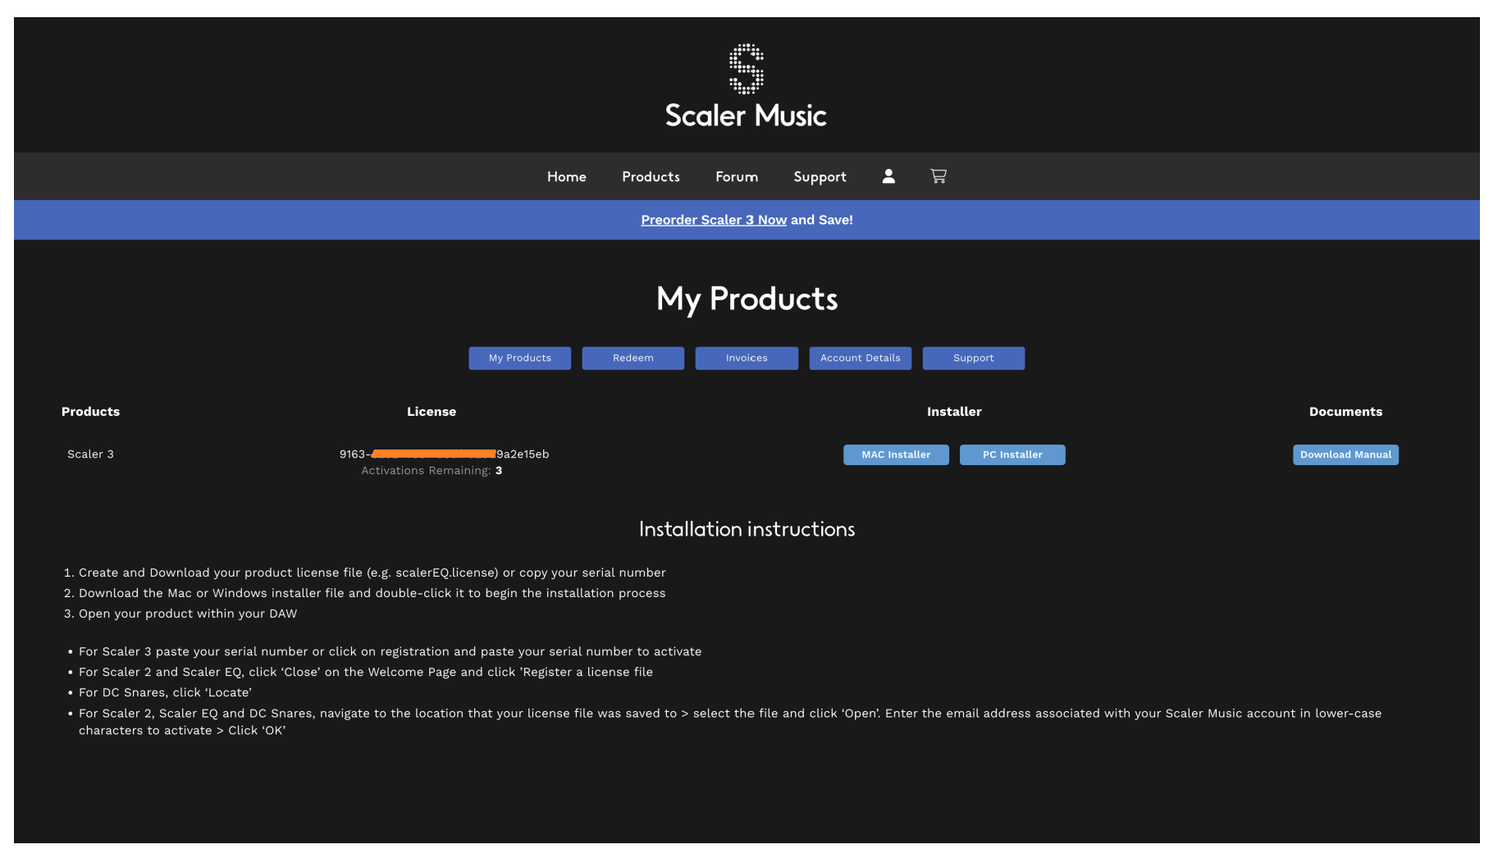
Task: Click the 'For DC Snares, click Locate' line
Action: click(165, 692)
